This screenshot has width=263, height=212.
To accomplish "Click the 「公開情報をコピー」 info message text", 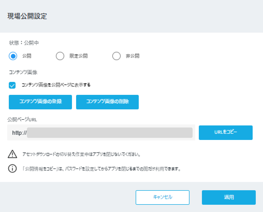I will (x=101, y=169).
